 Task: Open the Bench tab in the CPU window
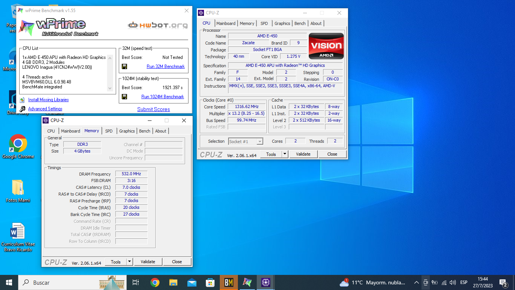(x=300, y=23)
